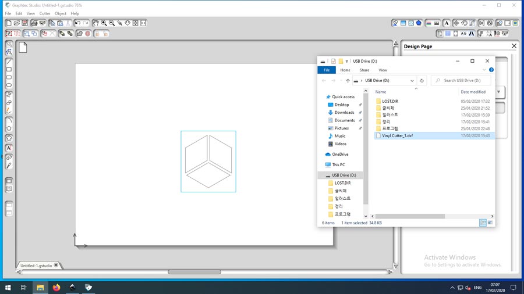Fit the page to the window
Image resolution: width=524 pixels, height=294 pixels.
click(135, 23)
